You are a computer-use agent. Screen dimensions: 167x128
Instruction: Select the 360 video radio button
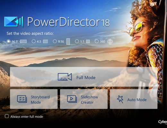(97, 41)
